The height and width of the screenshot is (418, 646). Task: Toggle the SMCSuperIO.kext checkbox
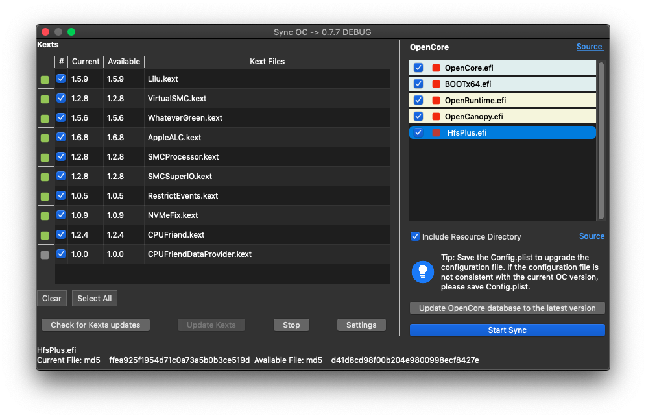[61, 176]
